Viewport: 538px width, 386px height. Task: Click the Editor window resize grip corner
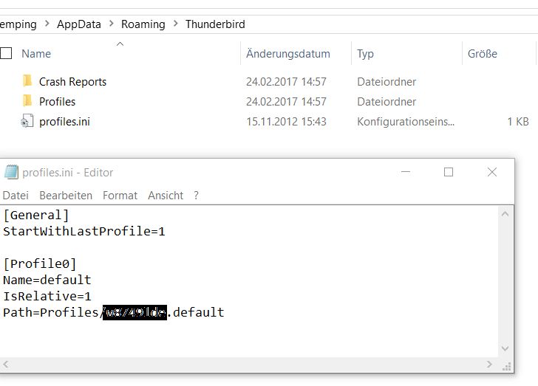(x=506, y=366)
